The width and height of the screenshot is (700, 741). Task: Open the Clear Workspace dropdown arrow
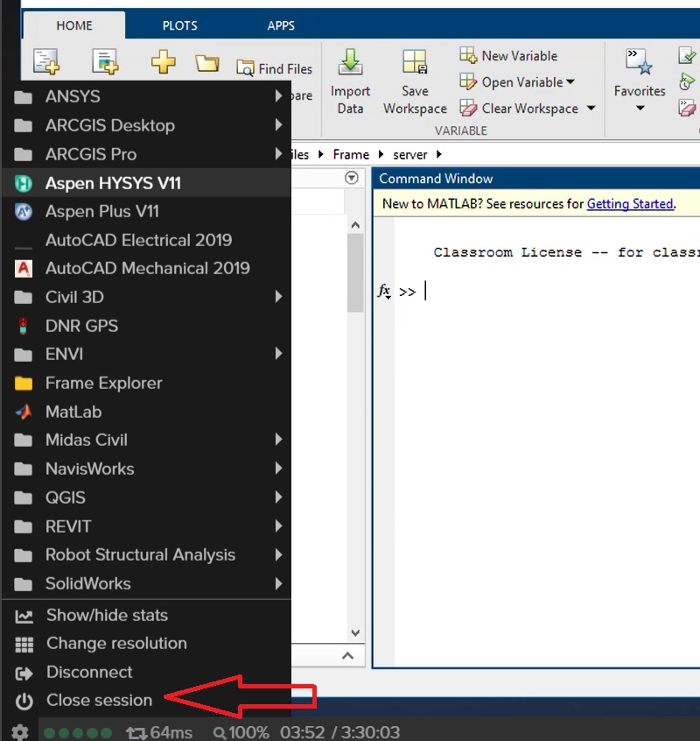tap(591, 109)
